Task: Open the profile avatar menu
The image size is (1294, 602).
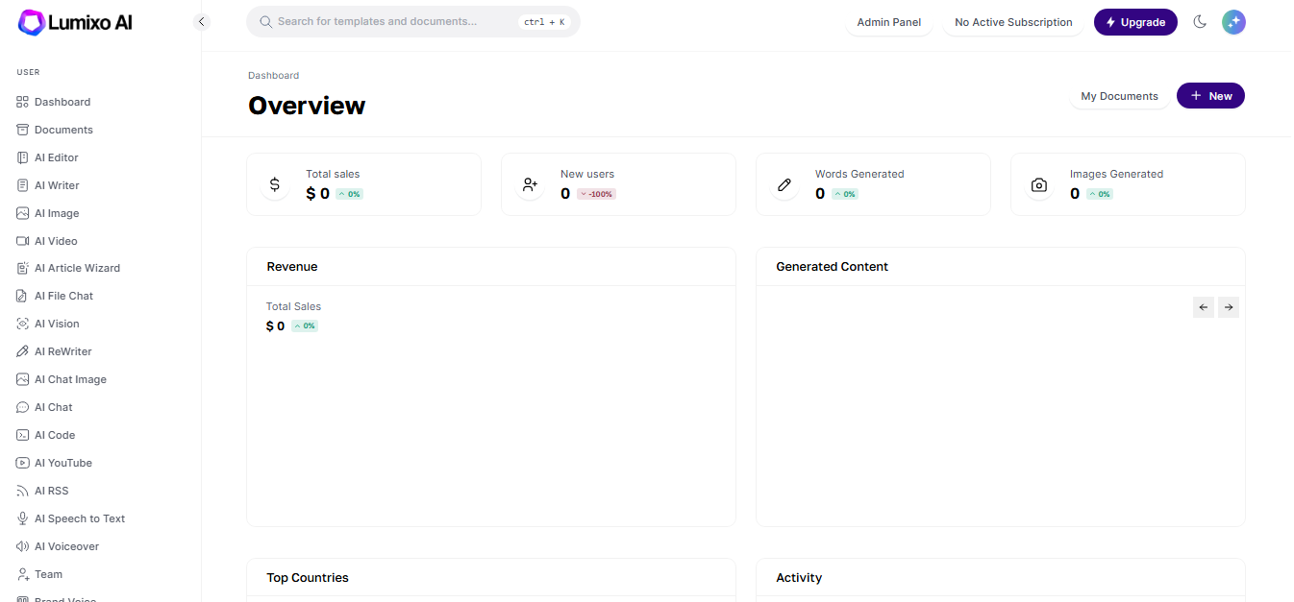Action: [x=1233, y=21]
